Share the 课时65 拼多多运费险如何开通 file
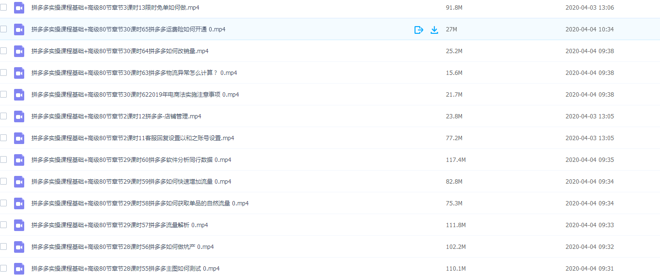 click(x=419, y=30)
